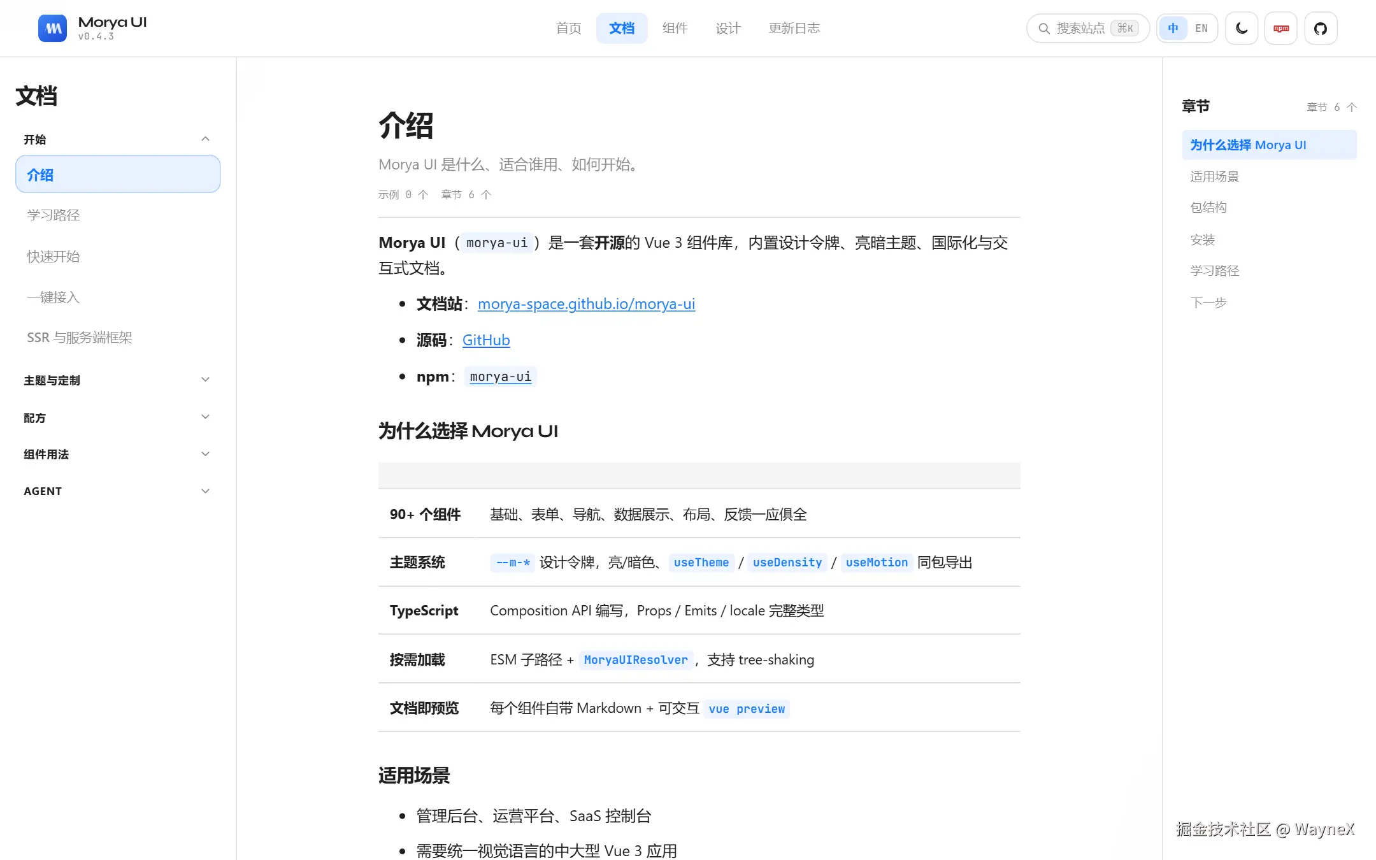The image size is (1376, 860).
Task: Open the GitHub icon in the header
Action: (x=1321, y=28)
